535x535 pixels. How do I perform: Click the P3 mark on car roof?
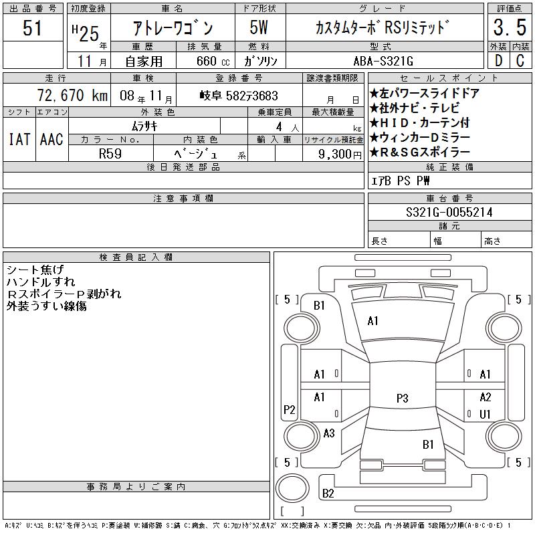402,398
